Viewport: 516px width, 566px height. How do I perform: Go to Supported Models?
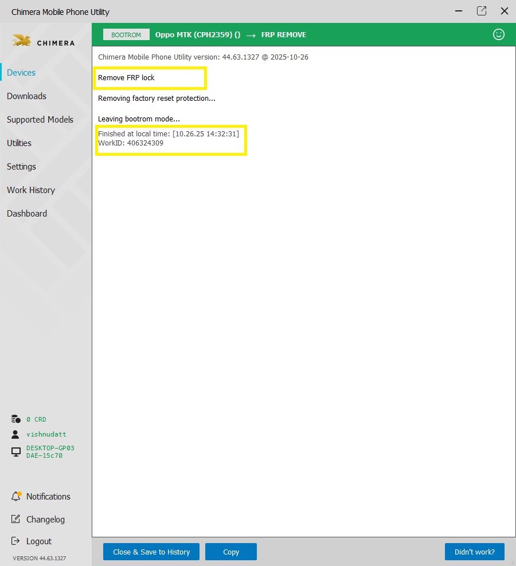click(40, 120)
